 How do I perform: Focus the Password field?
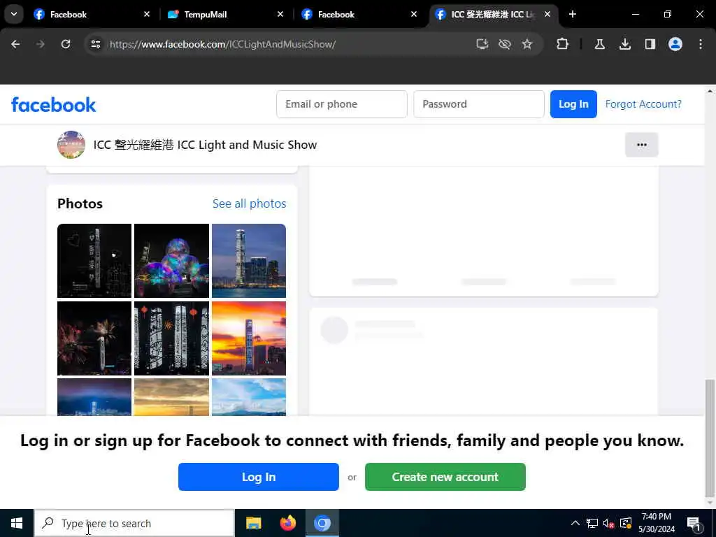tap(478, 104)
